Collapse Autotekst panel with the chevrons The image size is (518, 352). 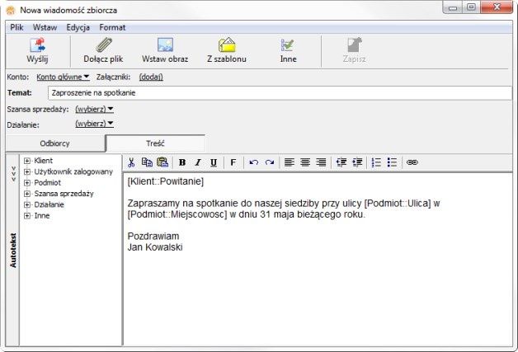tap(13, 174)
